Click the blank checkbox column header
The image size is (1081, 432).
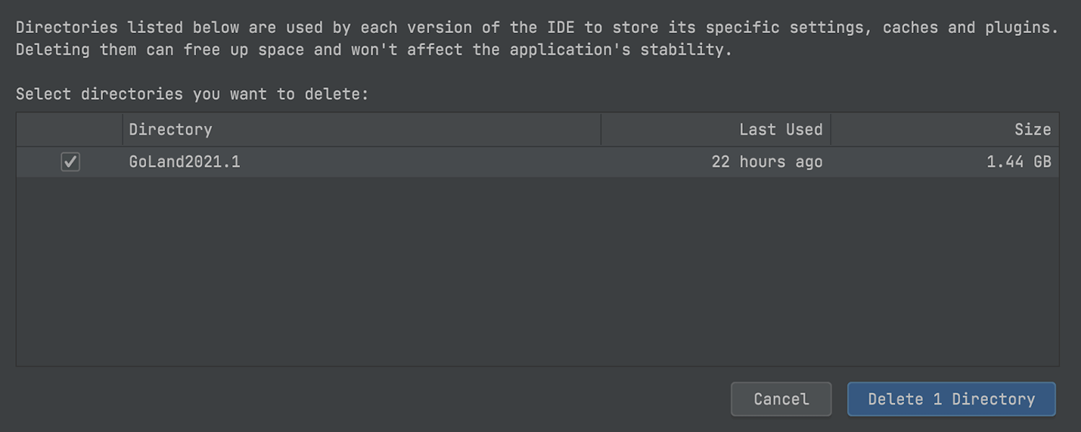[x=70, y=130]
